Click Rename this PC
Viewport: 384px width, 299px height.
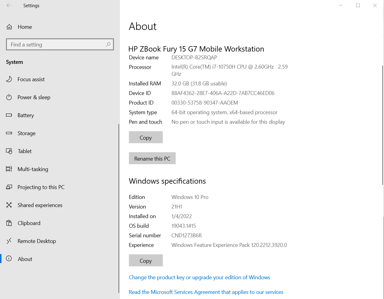coord(152,158)
